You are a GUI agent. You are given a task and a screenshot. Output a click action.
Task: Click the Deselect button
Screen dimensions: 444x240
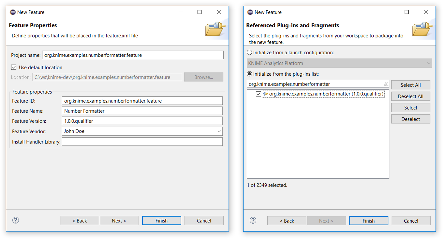click(411, 119)
